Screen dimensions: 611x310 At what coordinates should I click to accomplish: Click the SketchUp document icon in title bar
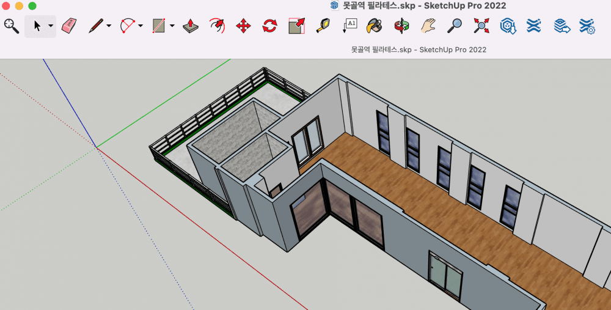coord(334,6)
